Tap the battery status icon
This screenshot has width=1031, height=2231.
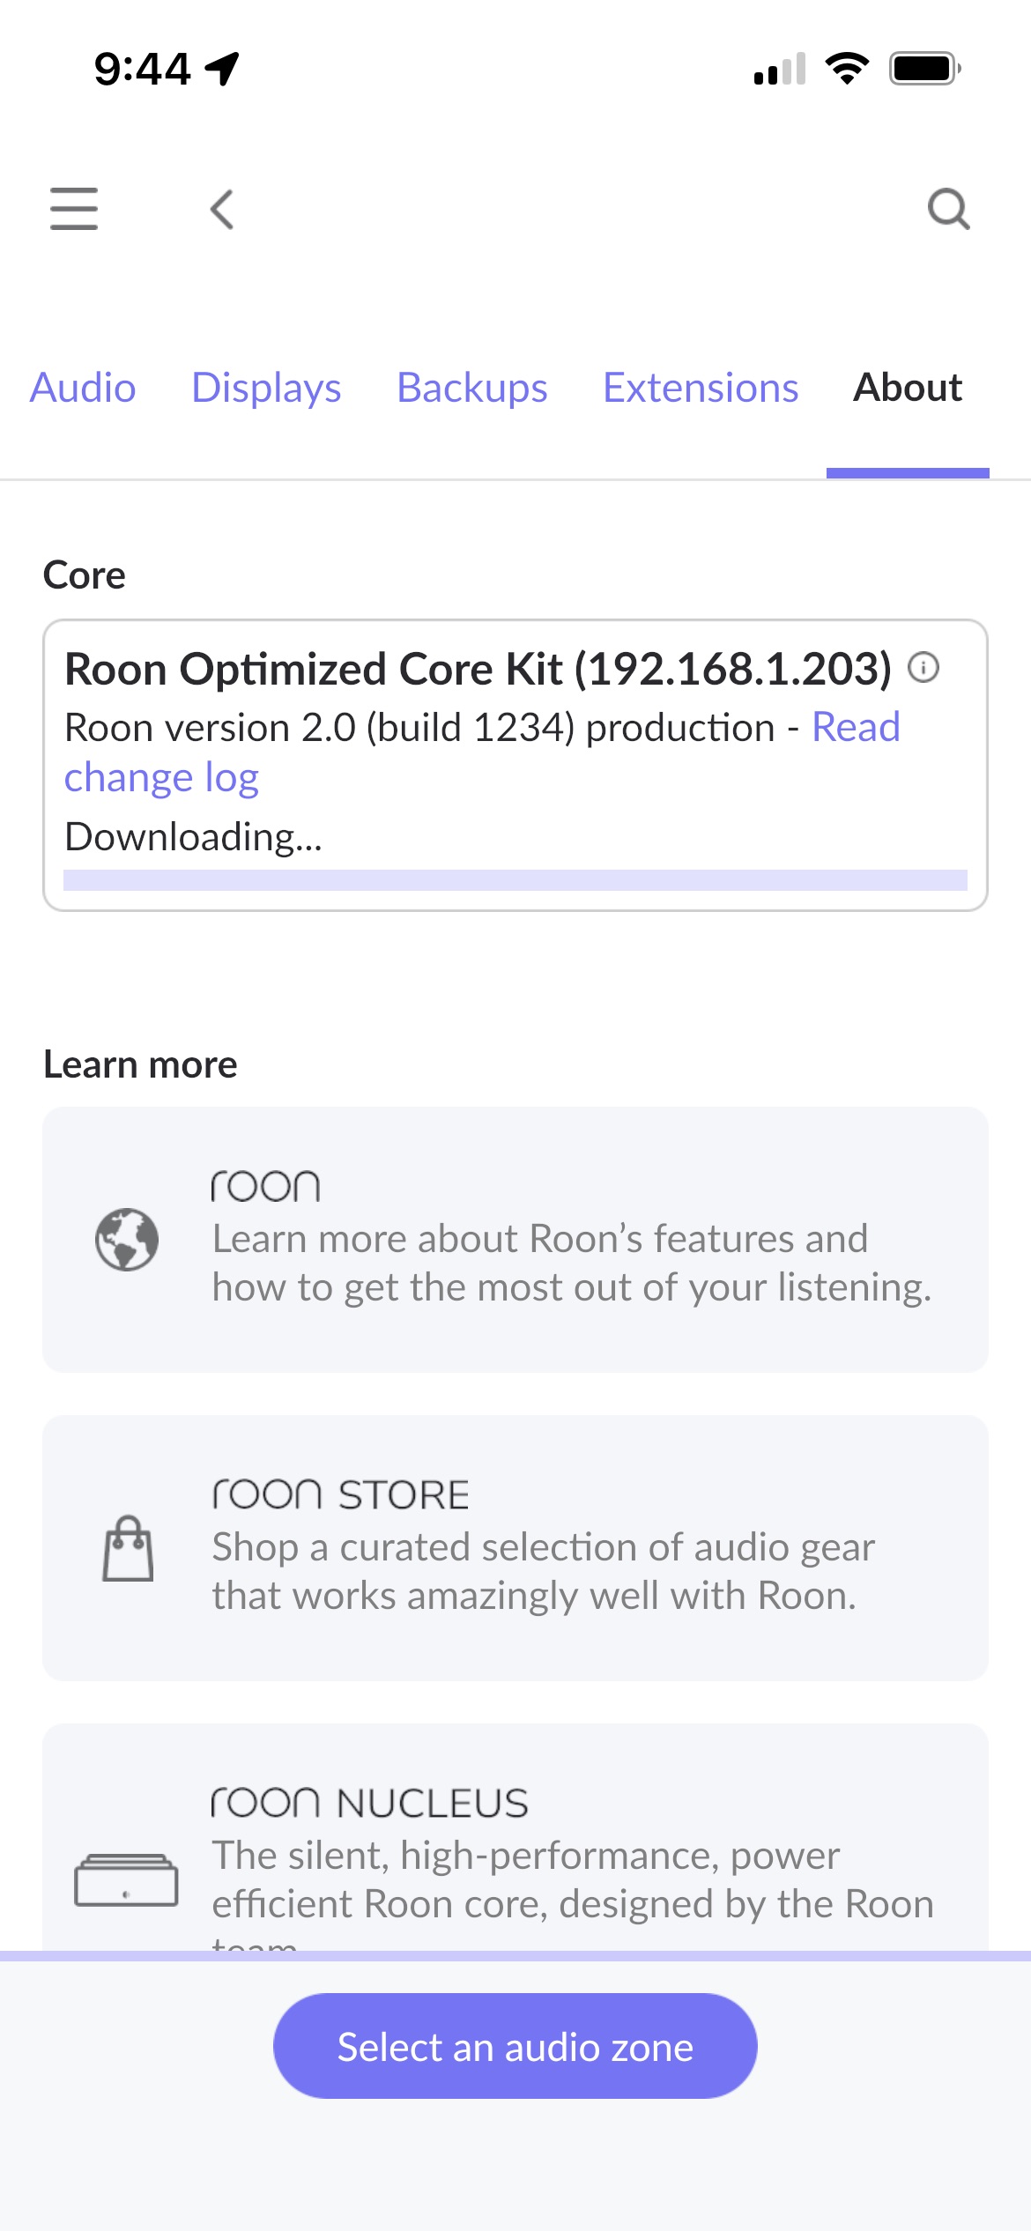click(924, 68)
